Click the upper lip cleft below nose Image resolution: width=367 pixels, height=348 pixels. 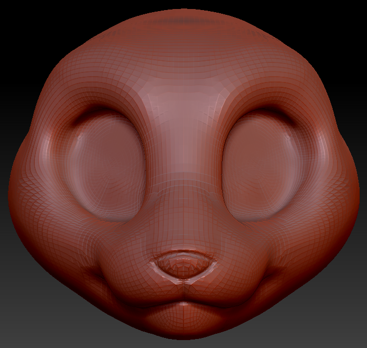click(183, 288)
